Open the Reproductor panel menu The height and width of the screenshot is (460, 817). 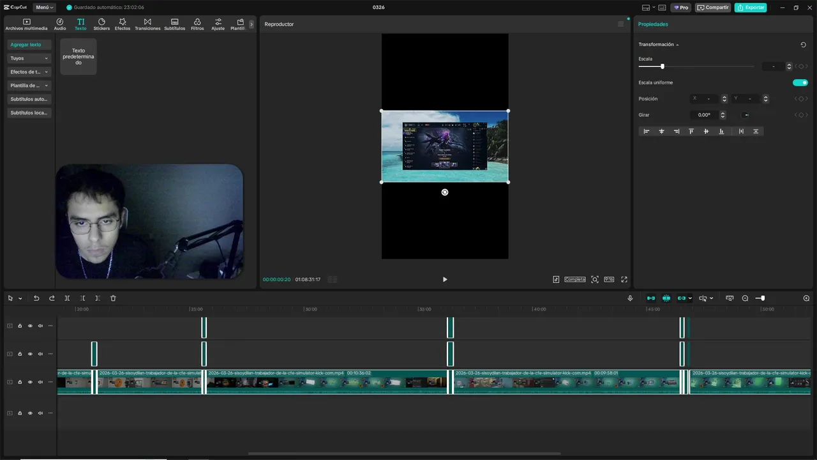coord(620,24)
